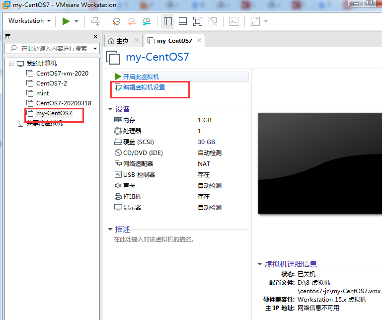Click the NAT network value
The height and width of the screenshot is (320, 382).
point(204,164)
